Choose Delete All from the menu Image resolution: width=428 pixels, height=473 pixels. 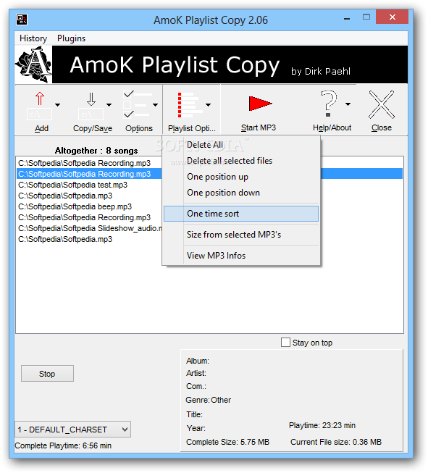tap(240, 145)
